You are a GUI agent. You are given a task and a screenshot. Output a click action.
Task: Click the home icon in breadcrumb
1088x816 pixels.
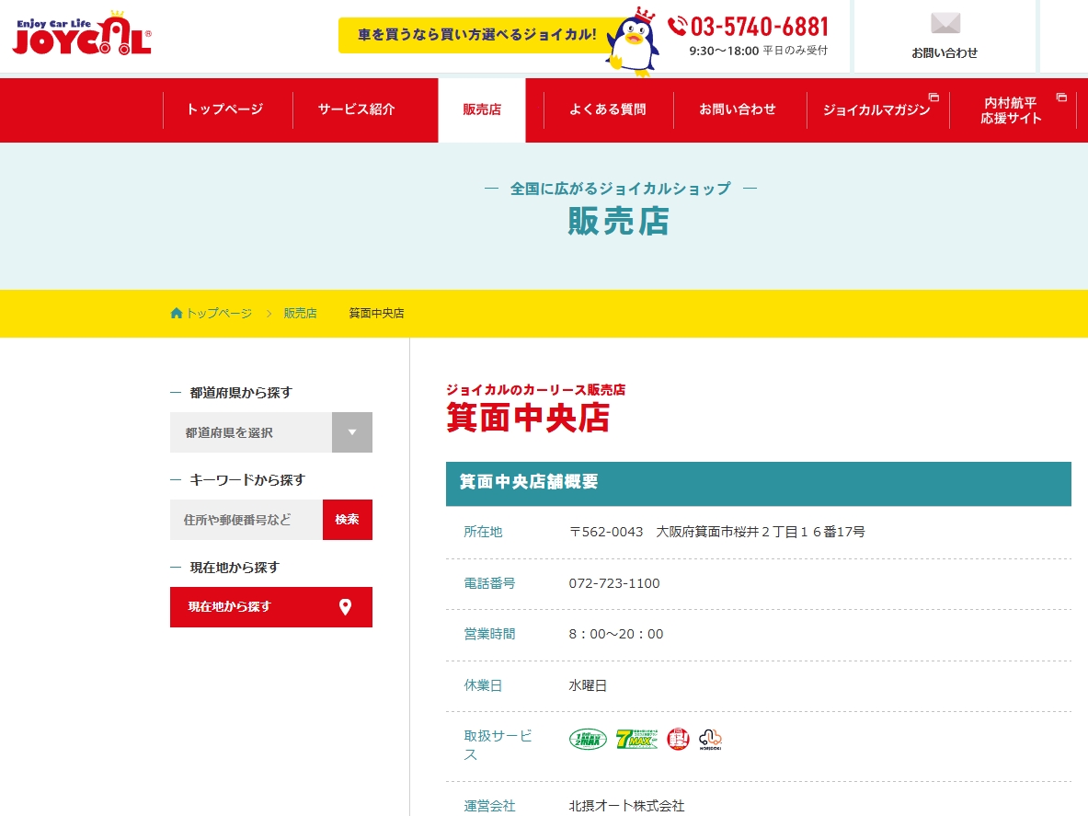coord(177,313)
